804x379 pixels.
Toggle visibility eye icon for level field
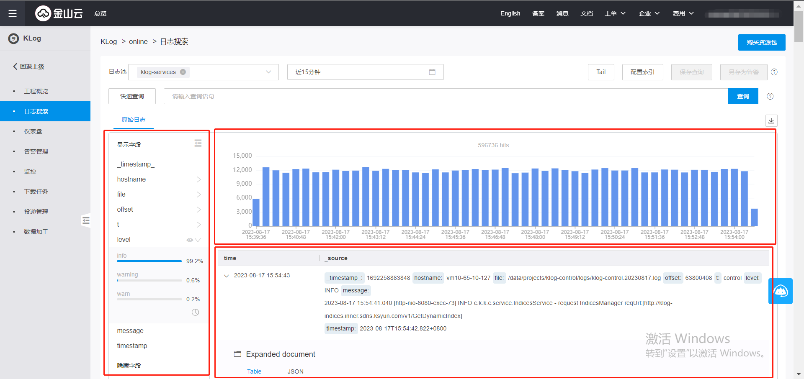tap(190, 240)
